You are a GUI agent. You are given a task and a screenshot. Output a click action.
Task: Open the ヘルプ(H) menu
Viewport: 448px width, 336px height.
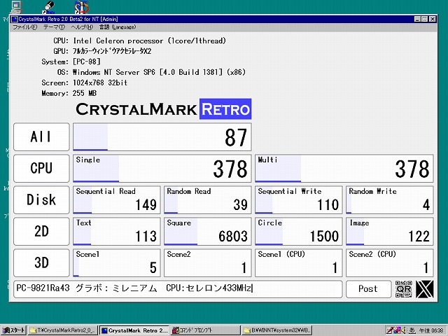click(82, 27)
